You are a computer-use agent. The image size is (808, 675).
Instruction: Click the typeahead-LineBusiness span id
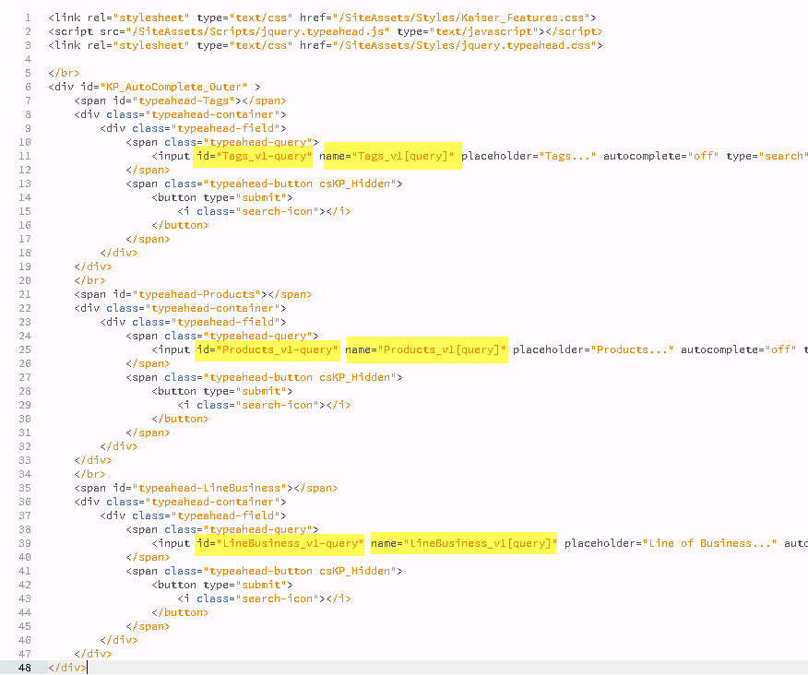209,489
